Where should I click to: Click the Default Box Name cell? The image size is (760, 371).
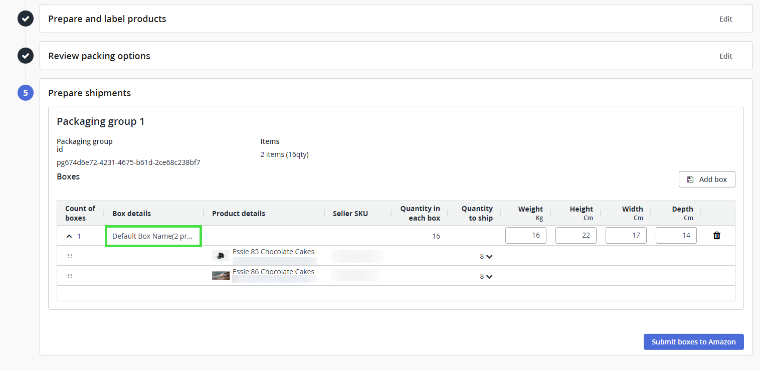[152, 236]
